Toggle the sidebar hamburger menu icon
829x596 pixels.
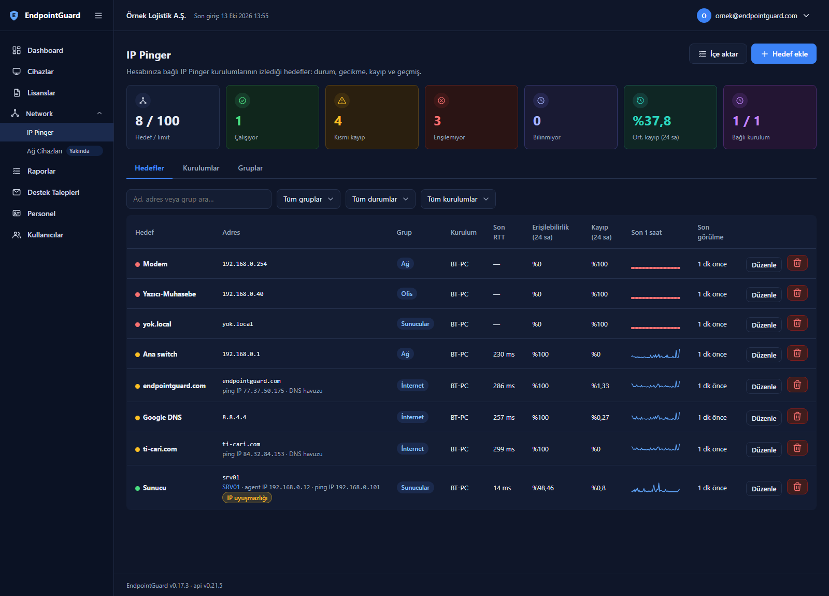click(98, 16)
